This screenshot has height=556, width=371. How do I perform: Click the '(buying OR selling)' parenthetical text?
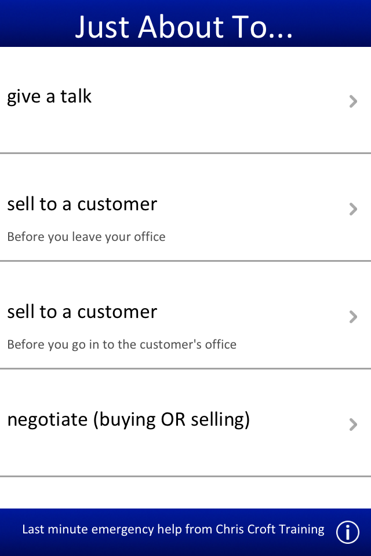172,420
